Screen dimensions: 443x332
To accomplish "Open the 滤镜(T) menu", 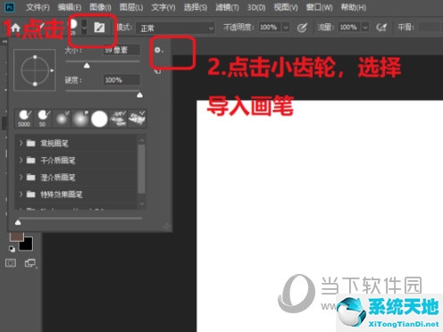I will pos(227,7).
